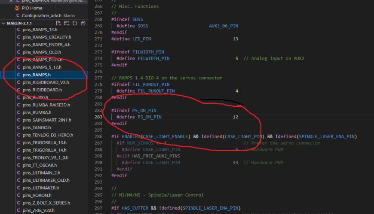Click the PIO Home alien icon

[18, 8]
